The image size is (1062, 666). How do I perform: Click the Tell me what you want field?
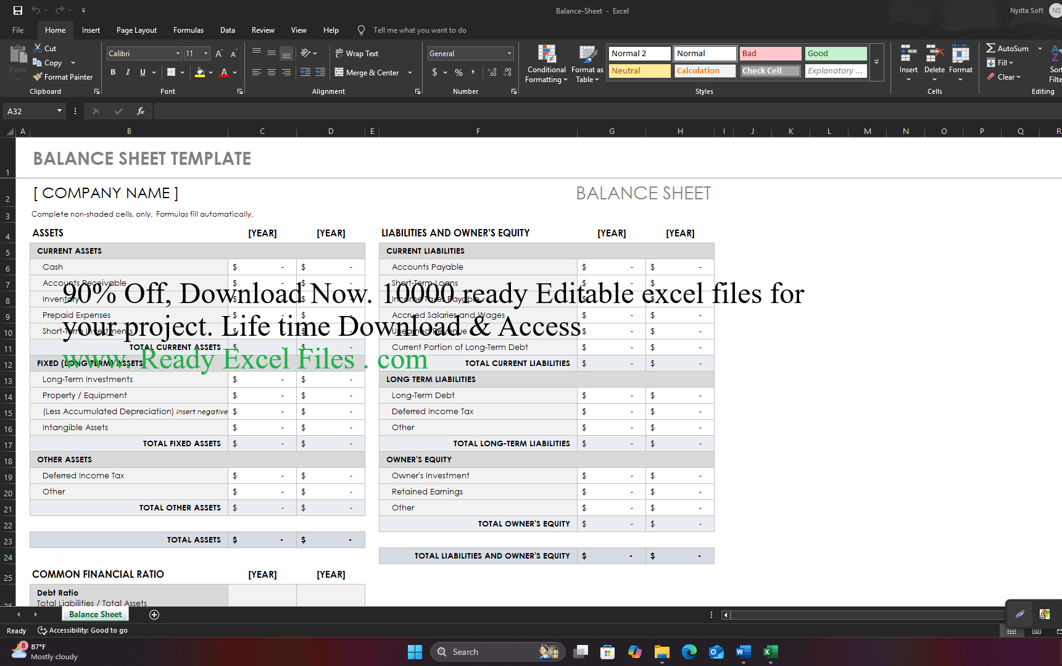pos(420,30)
